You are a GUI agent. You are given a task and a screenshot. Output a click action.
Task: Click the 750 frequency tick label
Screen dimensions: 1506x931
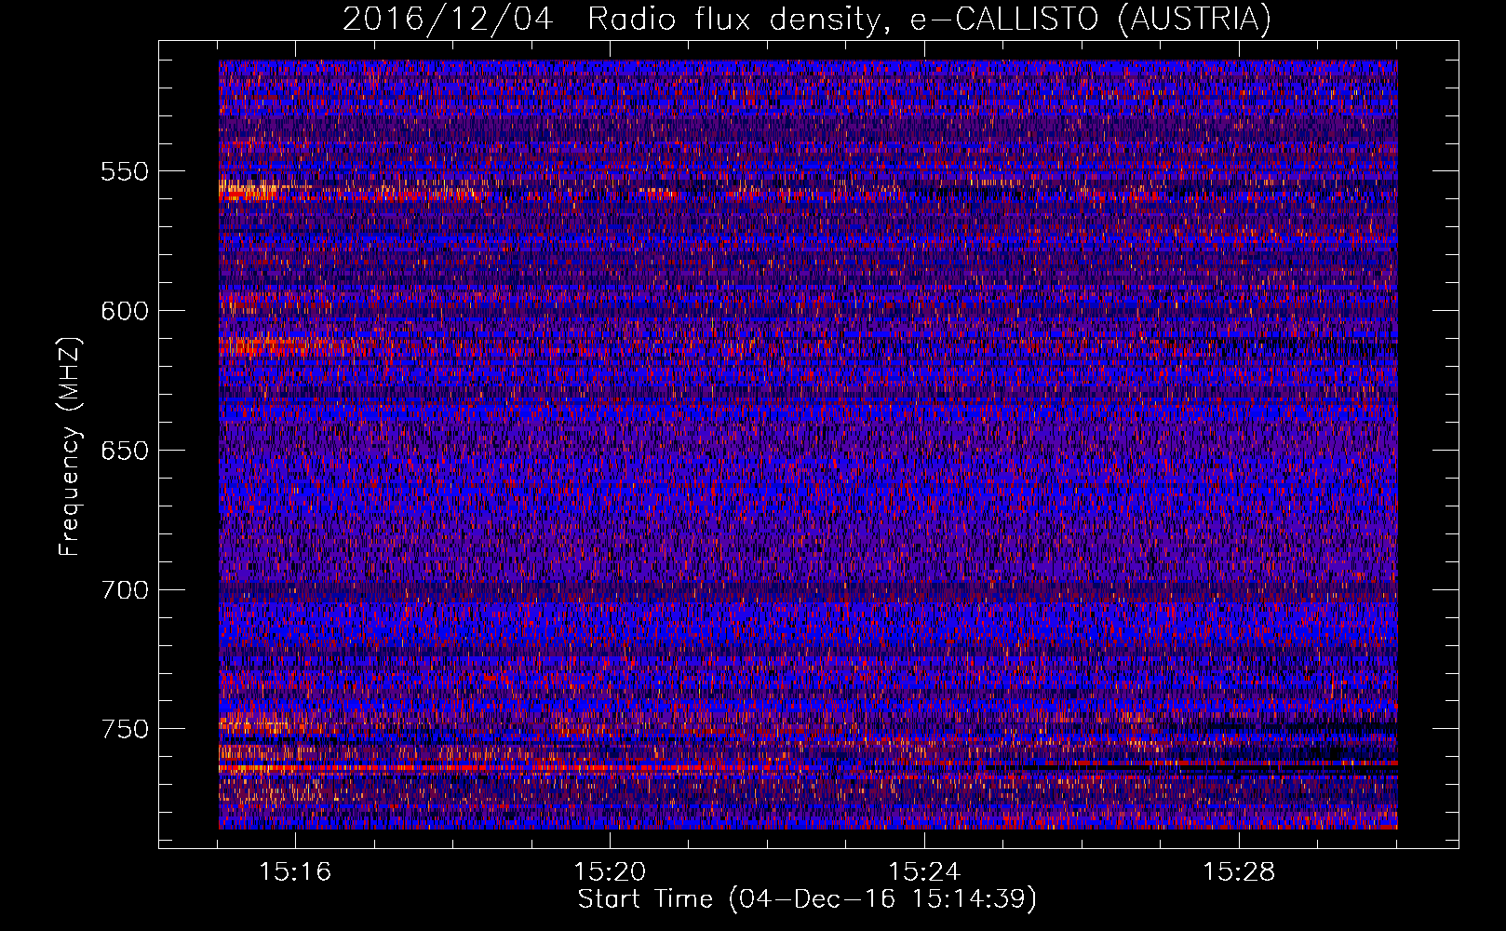point(125,729)
